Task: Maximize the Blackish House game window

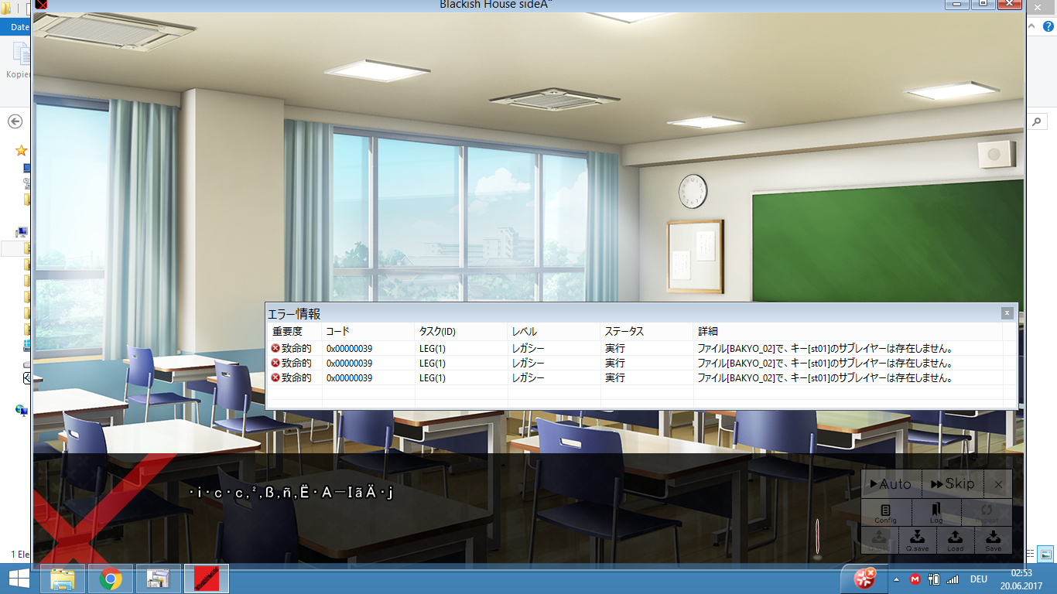Action: 983,4
